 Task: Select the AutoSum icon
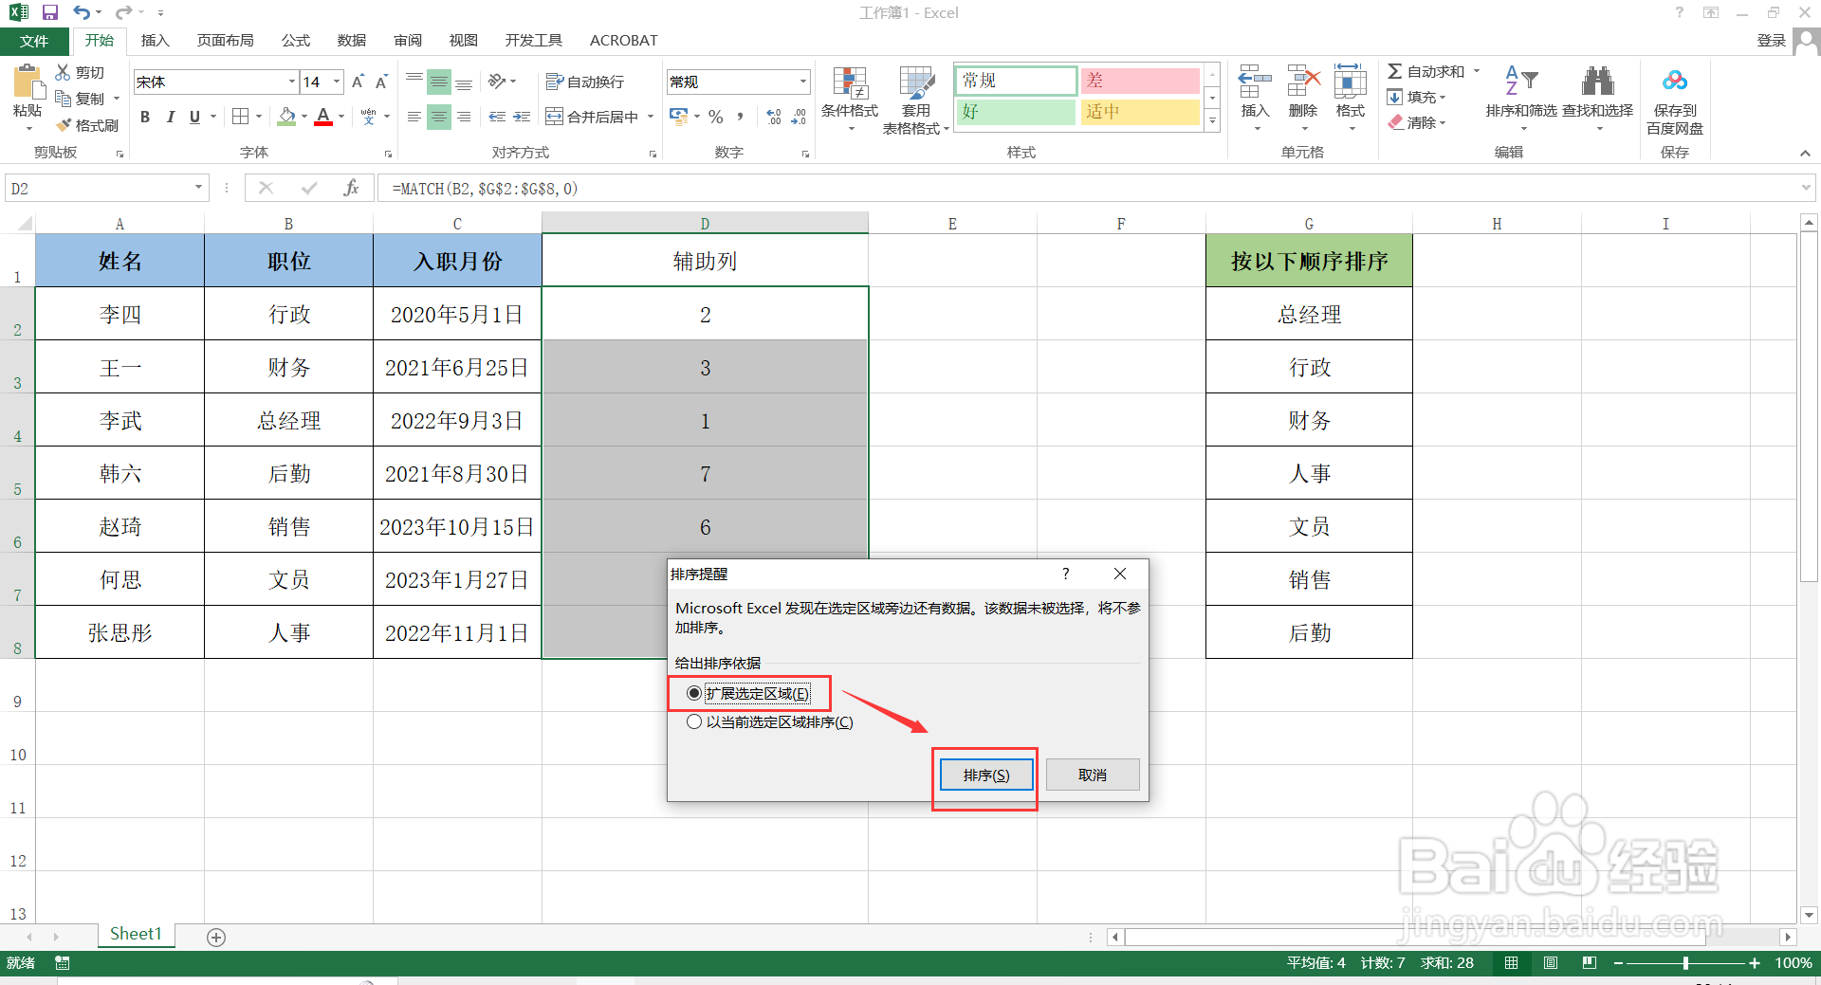point(1394,70)
